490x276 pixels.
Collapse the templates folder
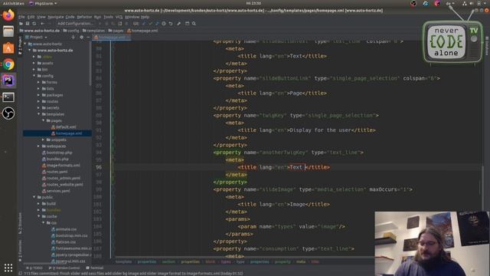click(39, 114)
